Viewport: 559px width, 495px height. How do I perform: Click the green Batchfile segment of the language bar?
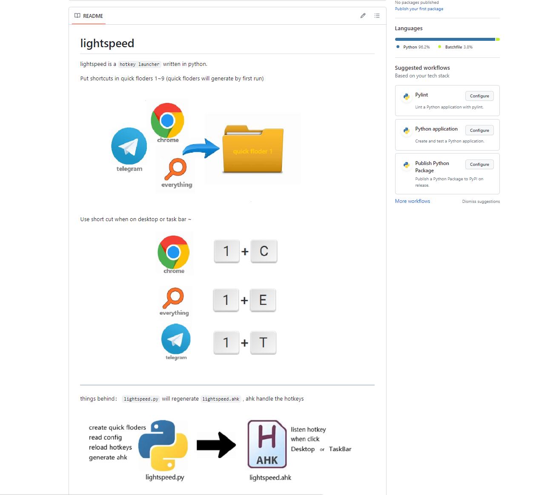(498, 40)
